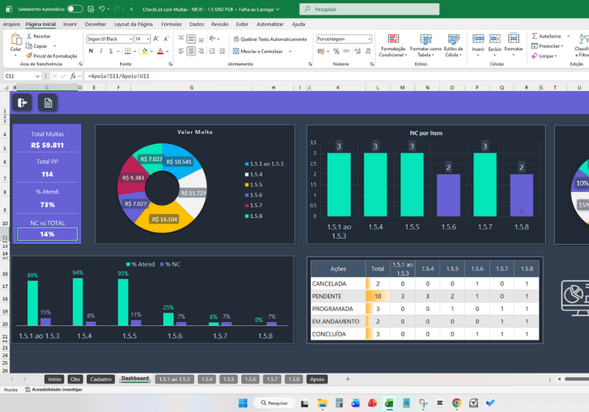Open Excel from the Windows taskbar
589x412 pixels.
[389, 403]
